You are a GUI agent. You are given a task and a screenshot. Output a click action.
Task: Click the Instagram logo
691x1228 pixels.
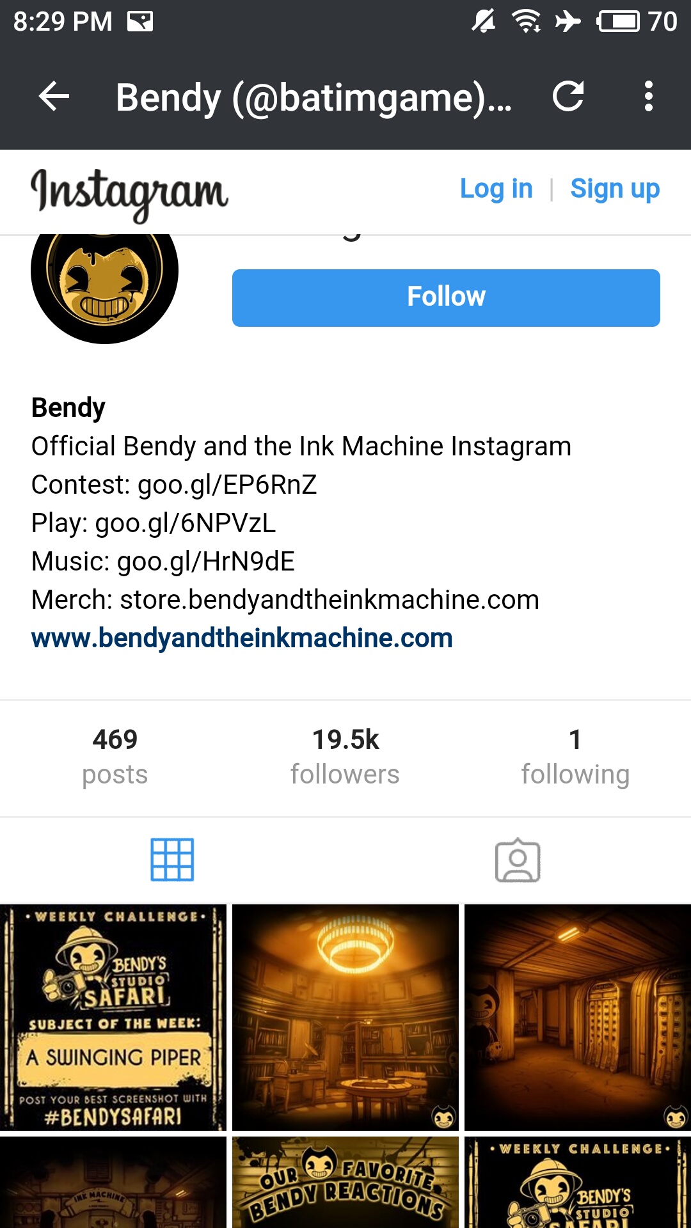pyautogui.click(x=129, y=193)
